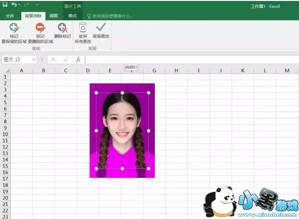This screenshot has height=219, width=299.
Task: Click the 图片工具 contextual tab header
Action: (73, 6)
